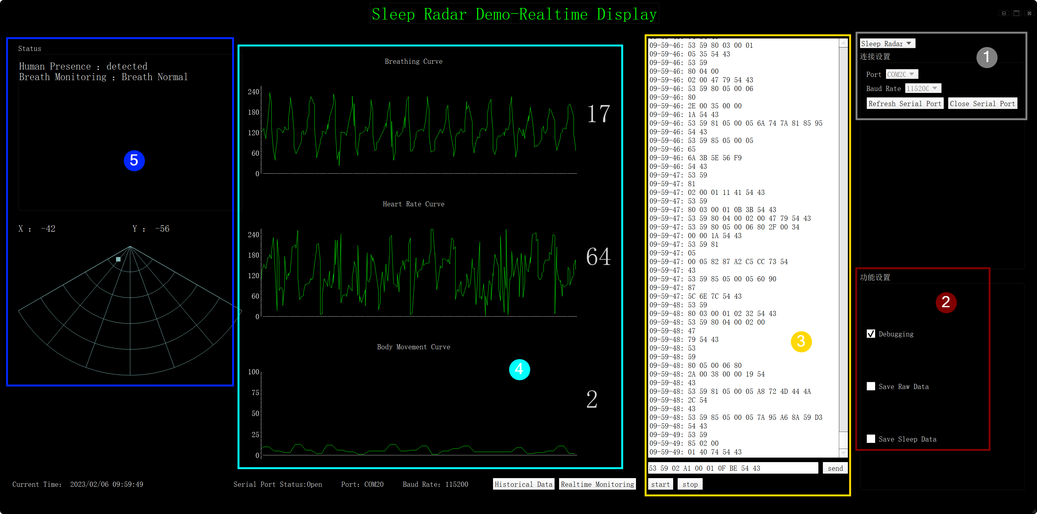Disable the Debugging checkbox

click(871, 334)
